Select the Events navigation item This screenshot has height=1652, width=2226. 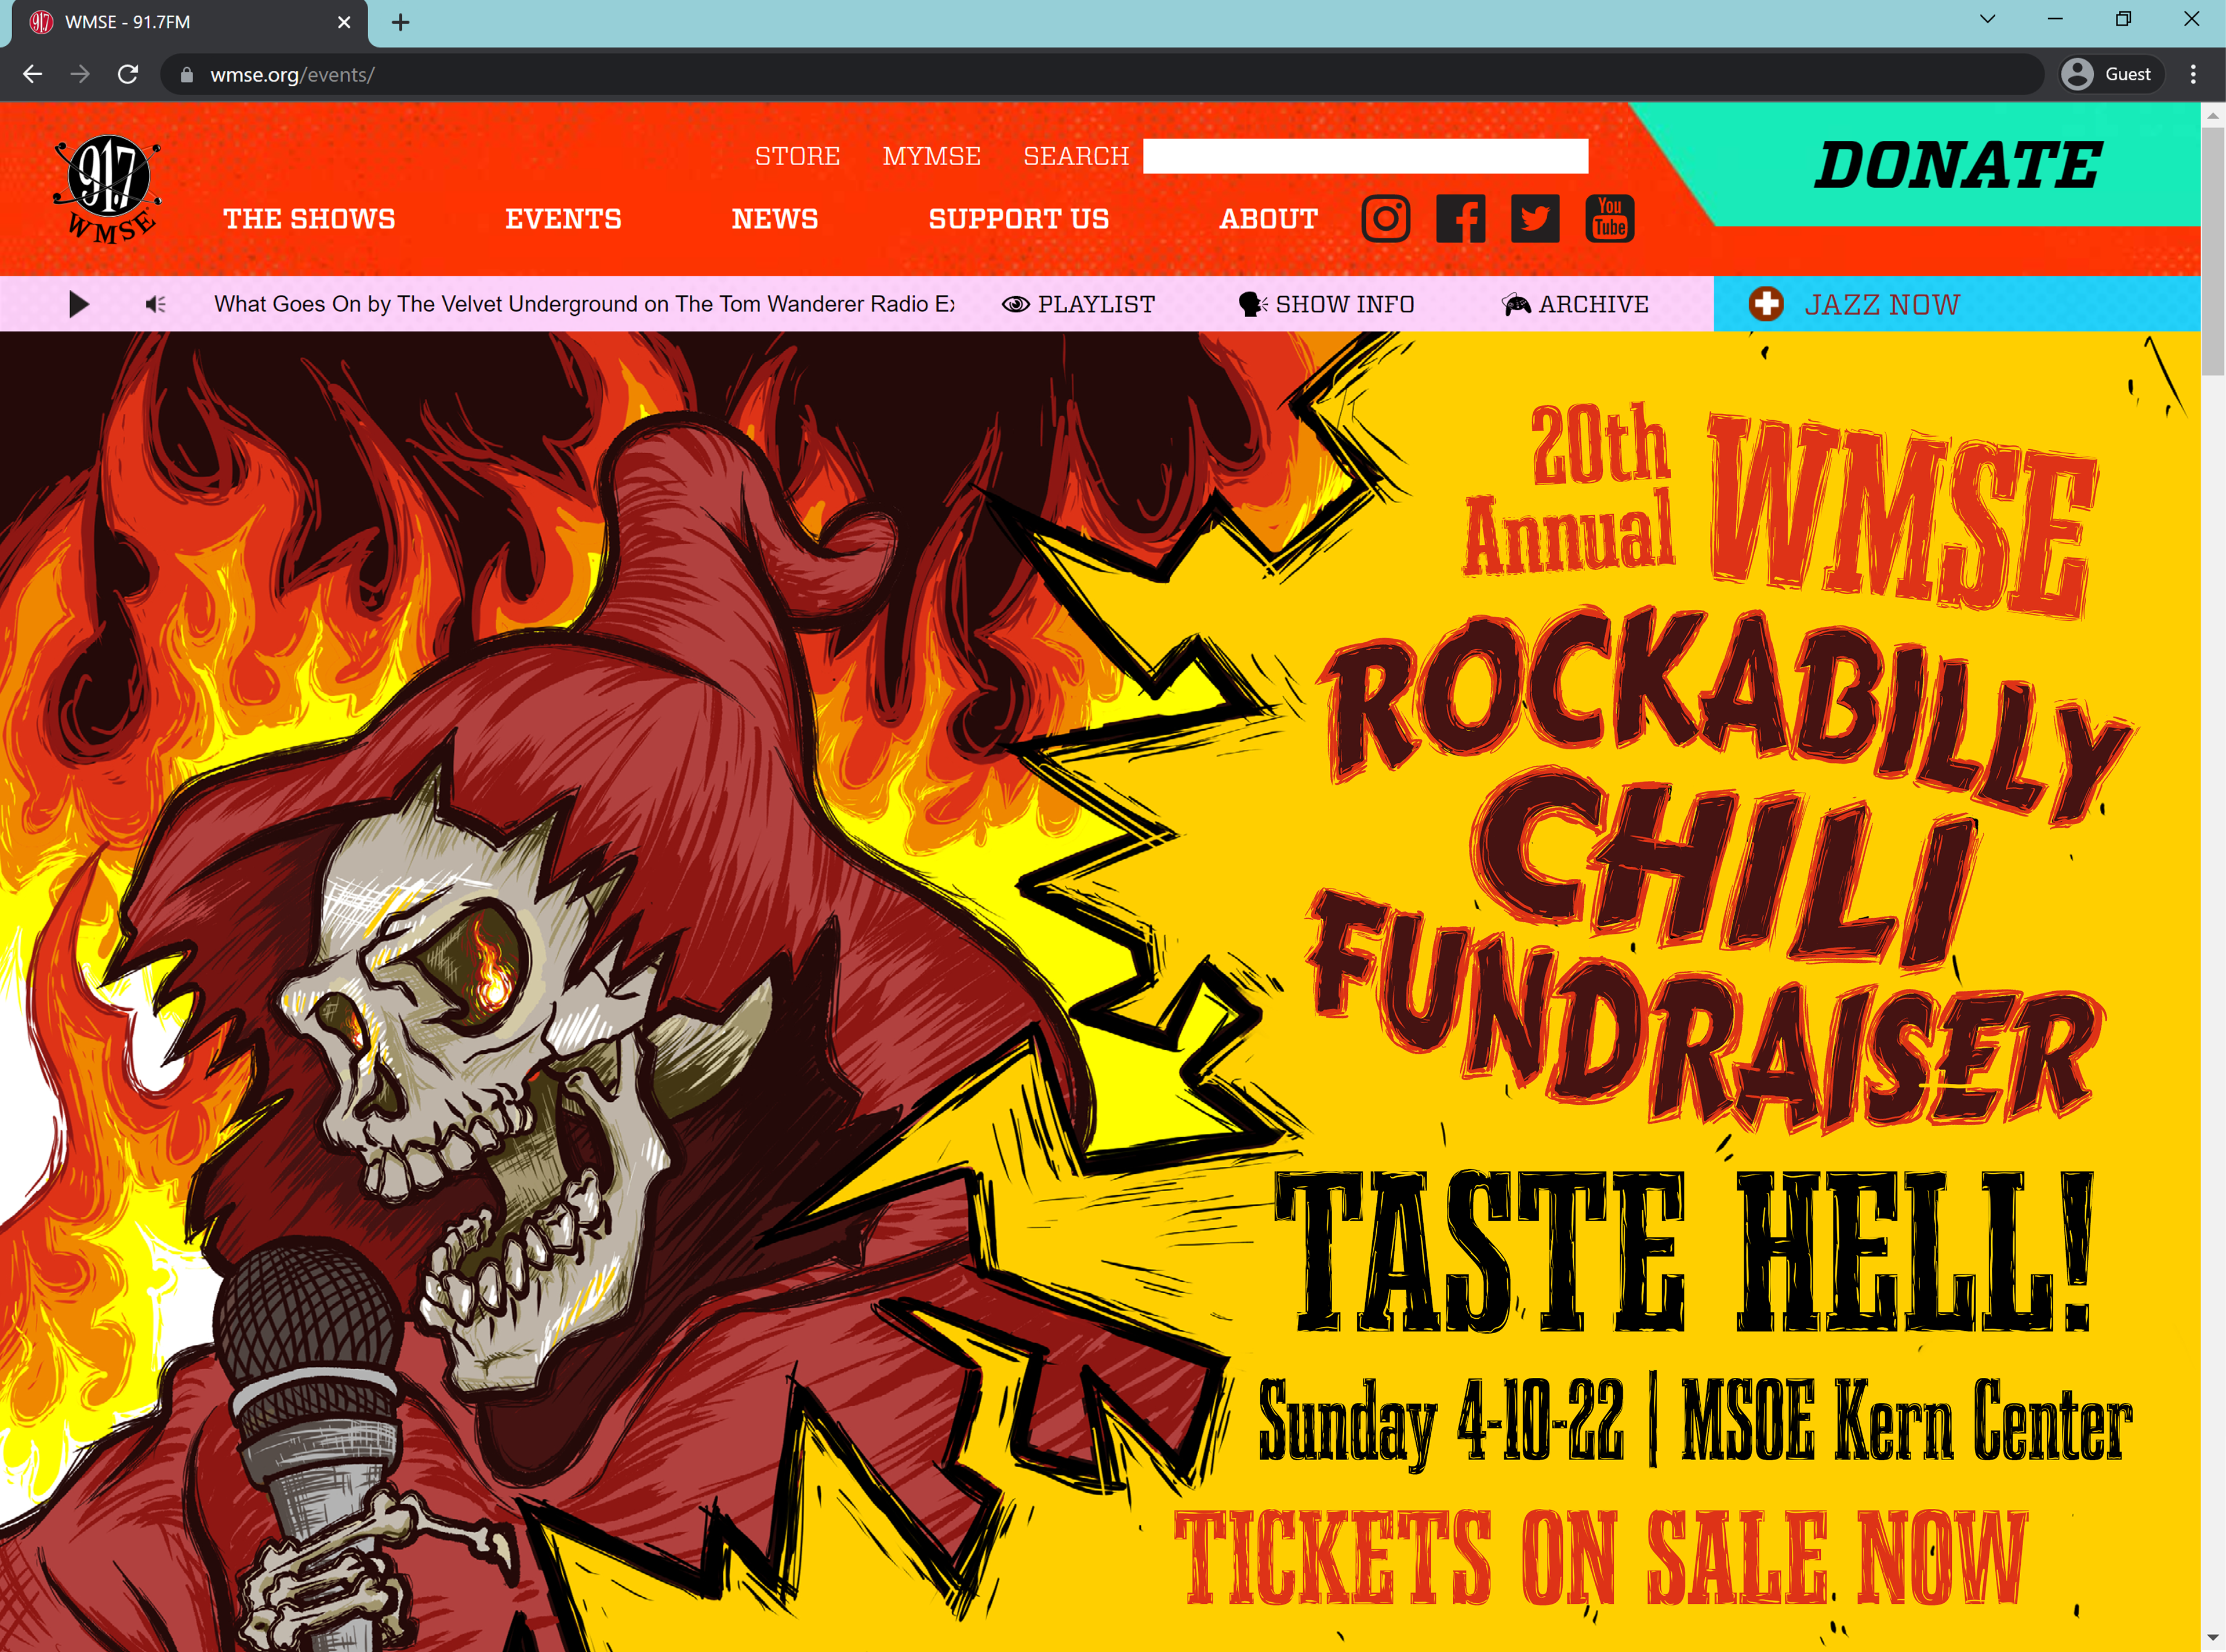(563, 219)
